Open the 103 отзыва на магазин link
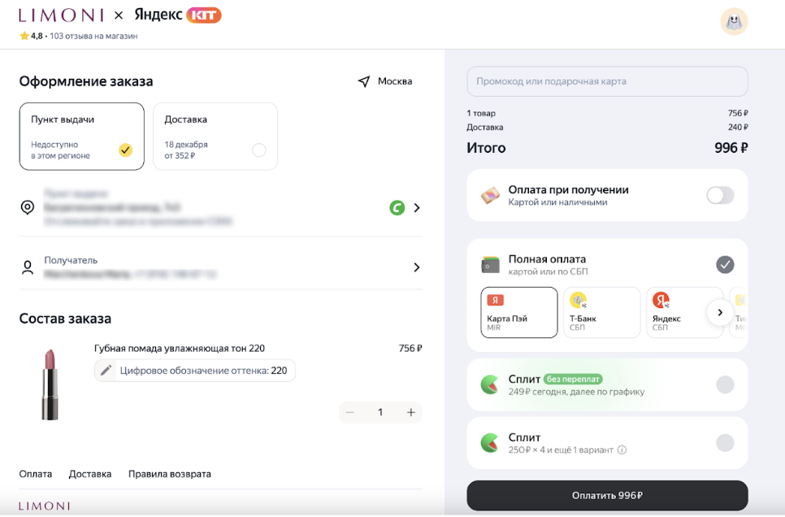Image resolution: width=785 pixels, height=517 pixels. tap(93, 36)
